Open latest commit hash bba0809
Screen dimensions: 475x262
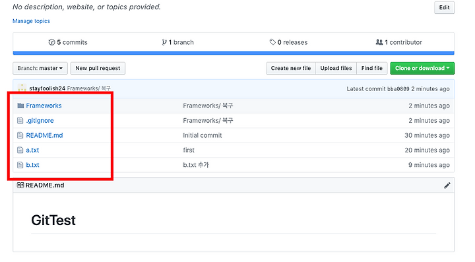[x=398, y=89]
